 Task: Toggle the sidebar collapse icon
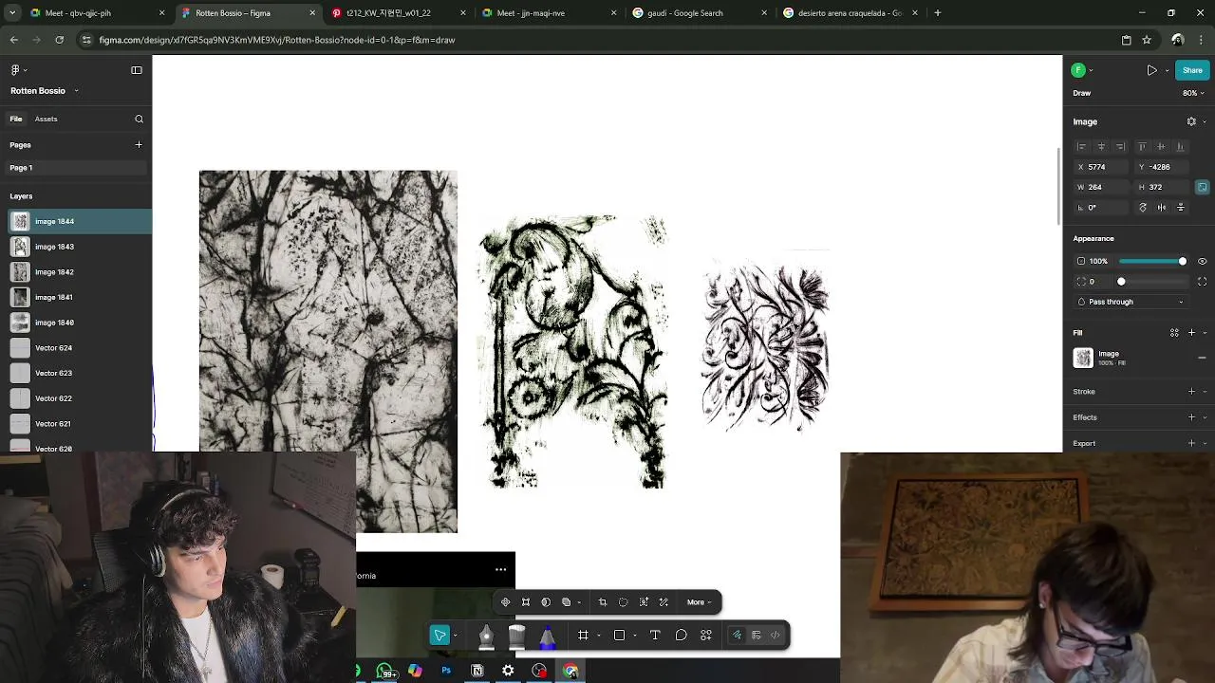[137, 70]
